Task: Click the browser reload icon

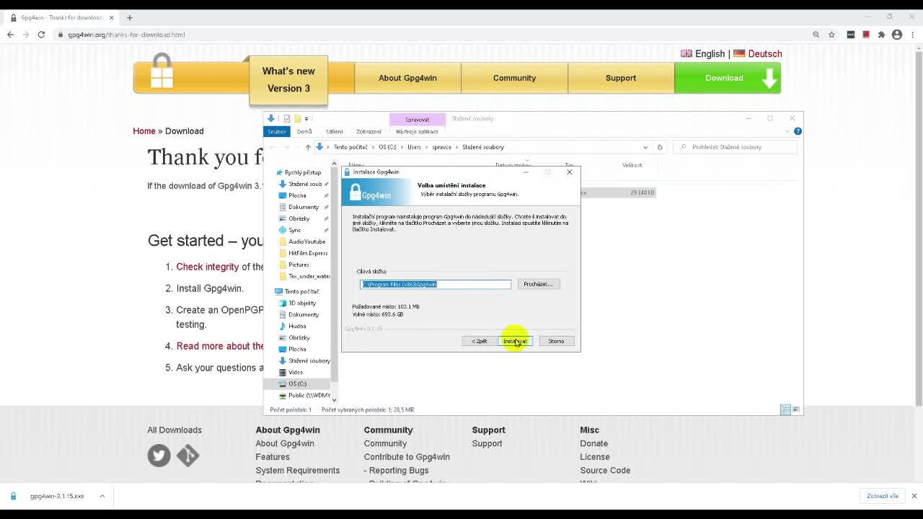Action: 41,35
